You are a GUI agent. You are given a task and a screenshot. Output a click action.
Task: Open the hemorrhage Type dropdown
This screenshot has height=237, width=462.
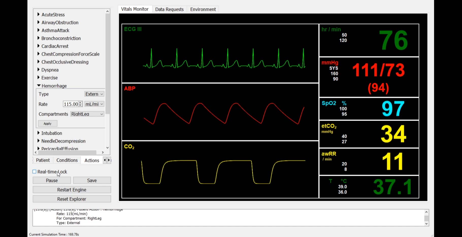tap(94, 94)
